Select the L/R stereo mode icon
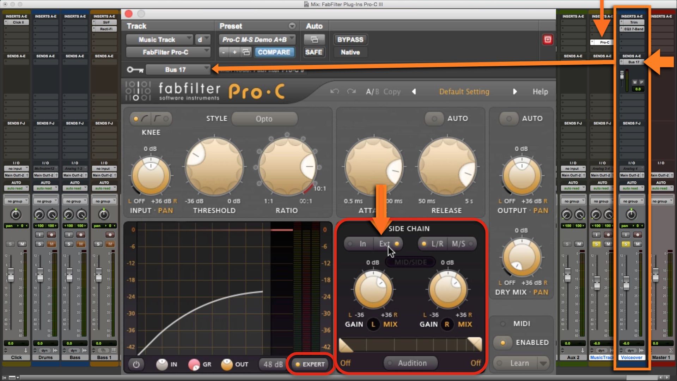 click(437, 243)
